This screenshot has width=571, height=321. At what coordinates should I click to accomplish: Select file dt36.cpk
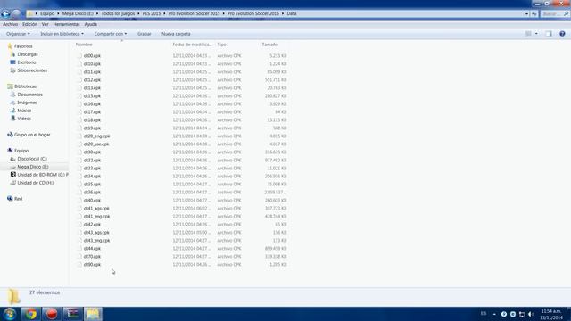(x=92, y=193)
